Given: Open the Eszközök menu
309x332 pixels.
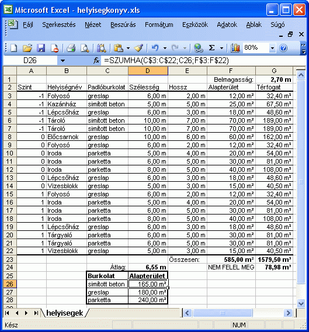Looking at the screenshot, I should click(195, 25).
